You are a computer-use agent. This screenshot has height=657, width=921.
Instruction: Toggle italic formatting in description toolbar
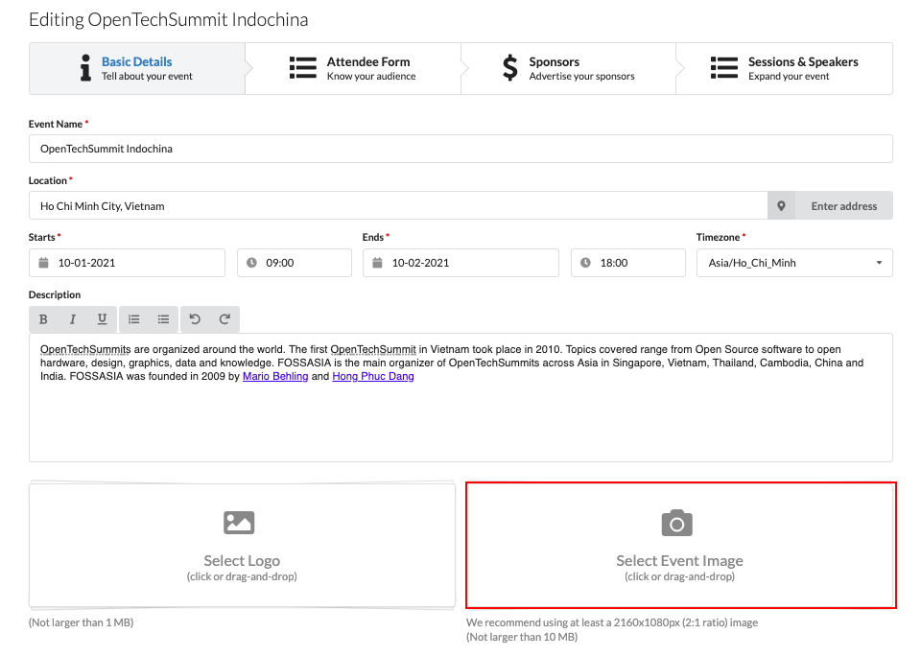click(x=72, y=319)
